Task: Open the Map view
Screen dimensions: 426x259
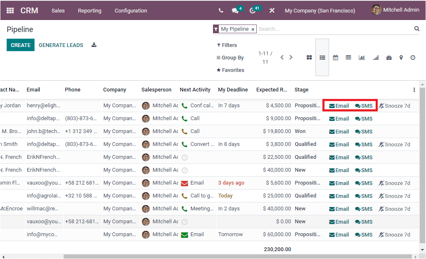Action: tap(401, 57)
